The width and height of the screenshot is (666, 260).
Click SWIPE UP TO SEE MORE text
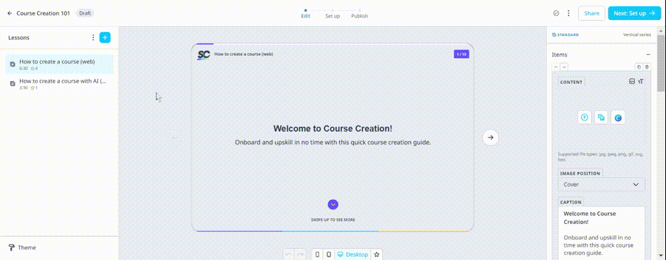pos(333,219)
